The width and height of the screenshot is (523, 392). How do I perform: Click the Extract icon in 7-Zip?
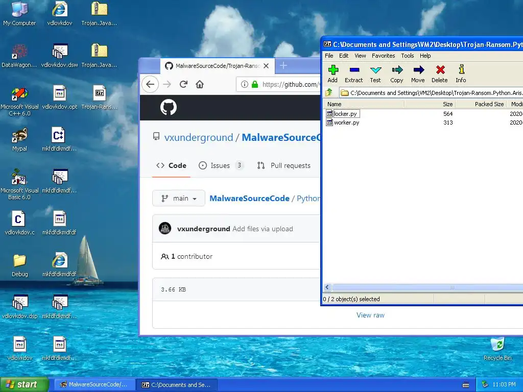click(x=354, y=73)
